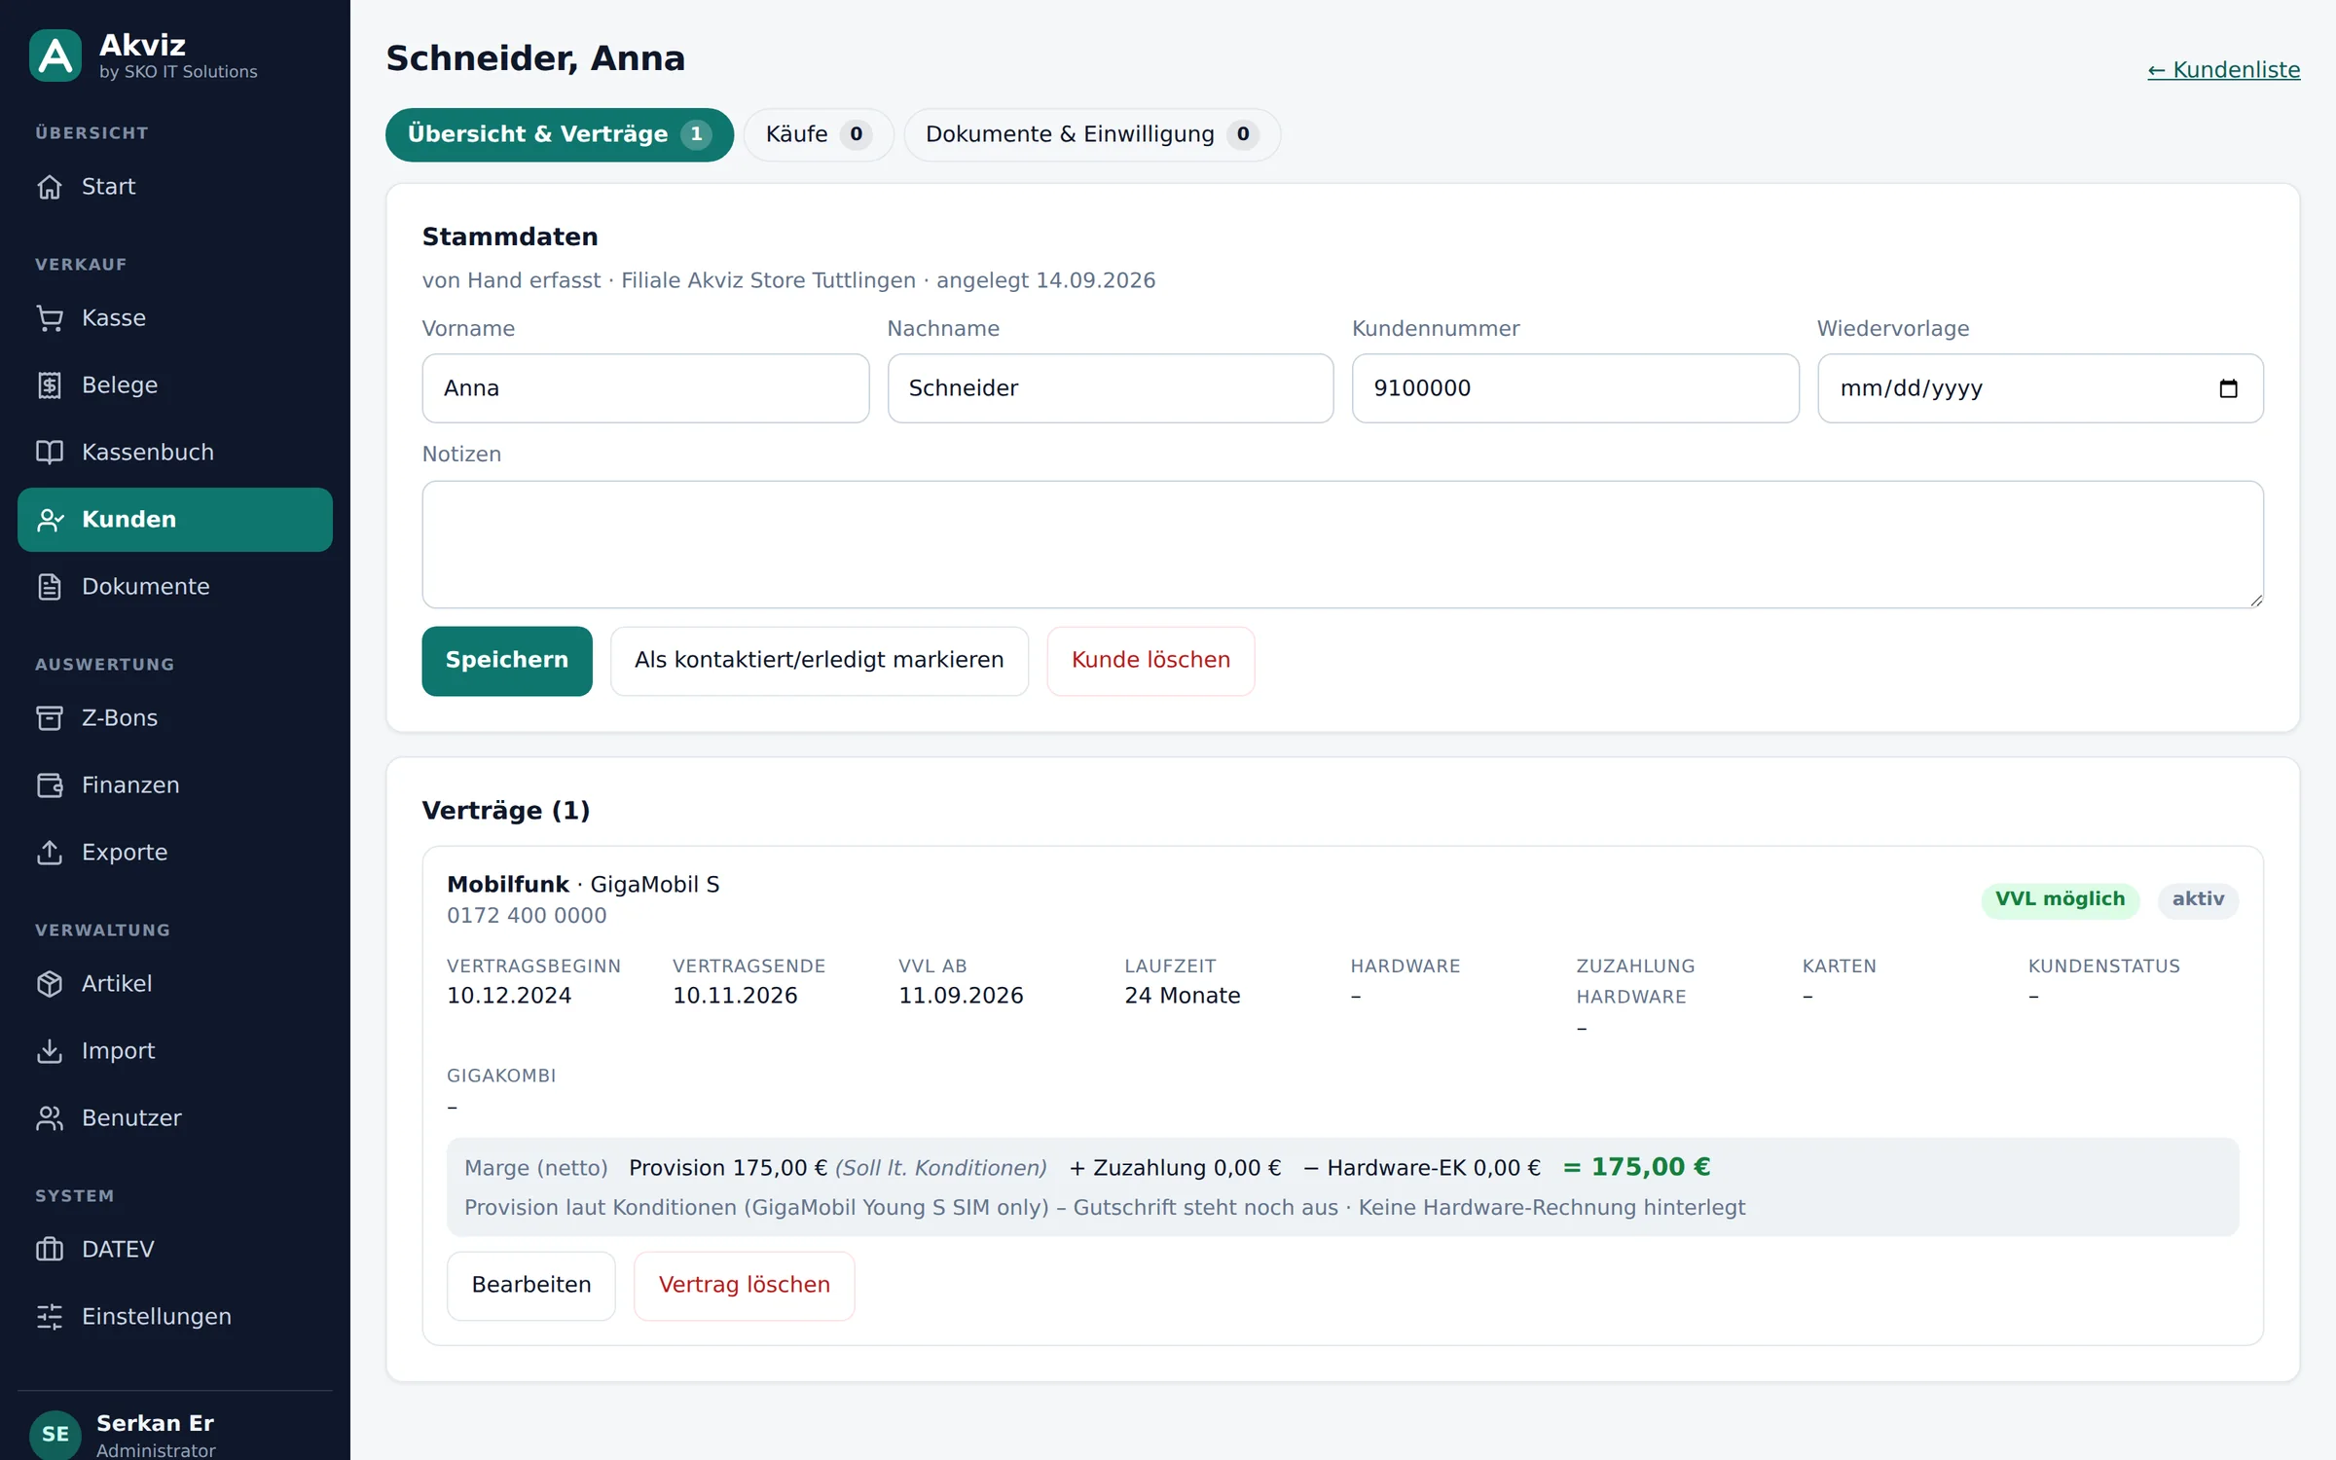Open Kassenbuch via the book icon

tap(50, 452)
